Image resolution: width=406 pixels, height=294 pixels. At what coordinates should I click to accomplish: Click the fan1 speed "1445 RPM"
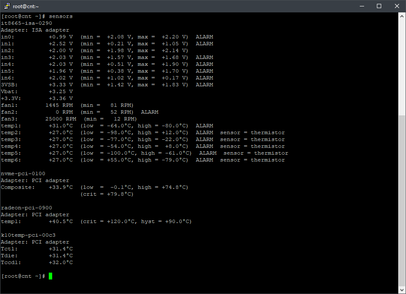pos(59,105)
